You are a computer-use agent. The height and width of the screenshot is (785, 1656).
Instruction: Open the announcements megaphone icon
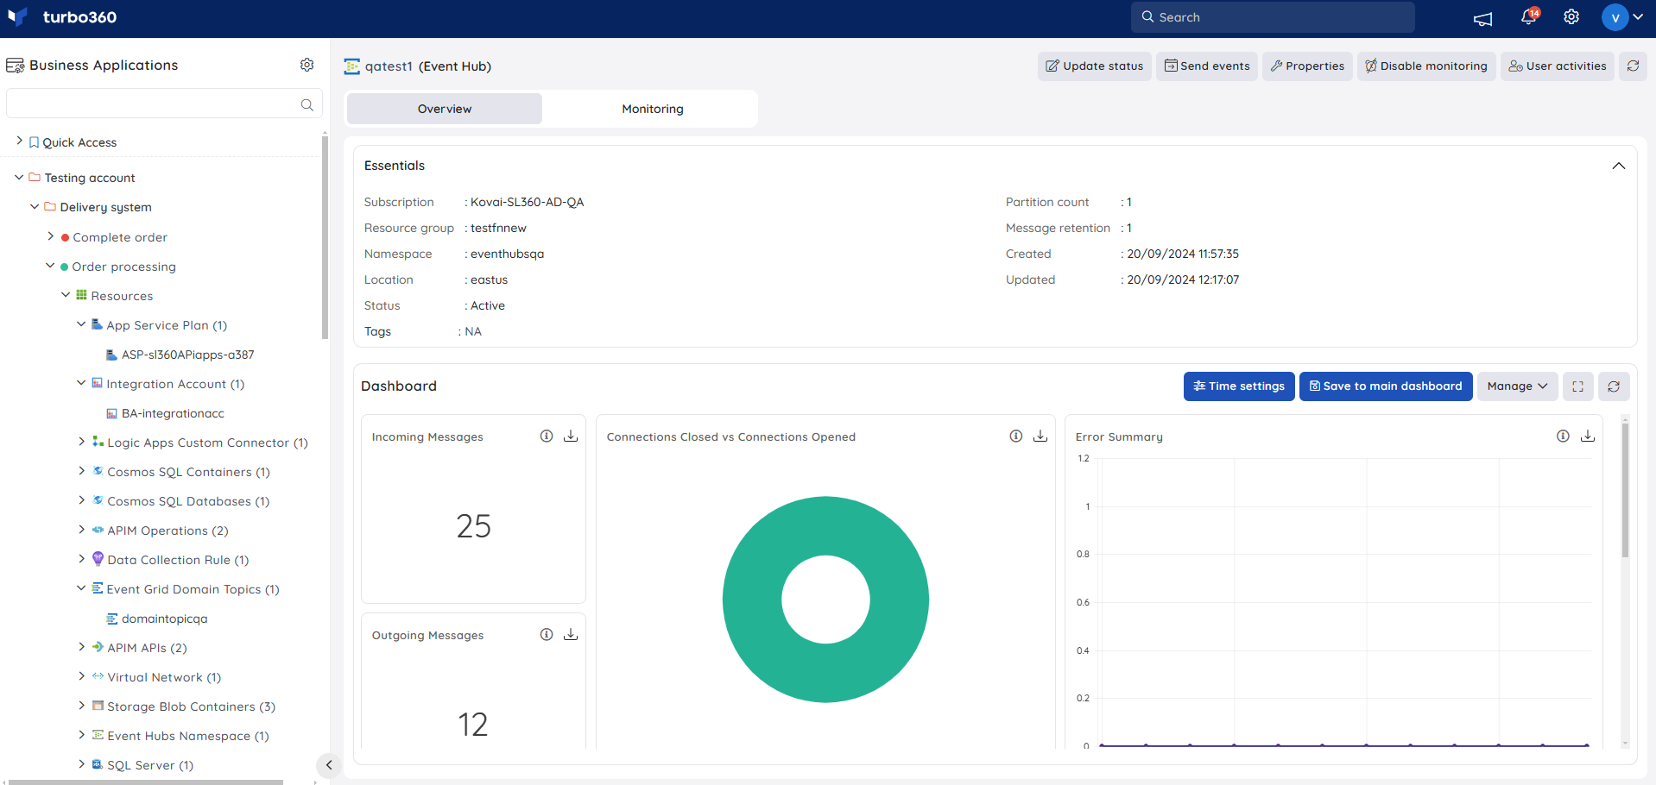coord(1482,18)
